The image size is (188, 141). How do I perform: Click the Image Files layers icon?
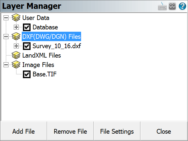(x=16, y=65)
